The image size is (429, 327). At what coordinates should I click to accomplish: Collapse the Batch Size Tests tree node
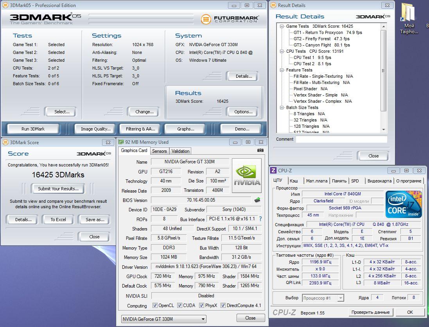(282, 107)
